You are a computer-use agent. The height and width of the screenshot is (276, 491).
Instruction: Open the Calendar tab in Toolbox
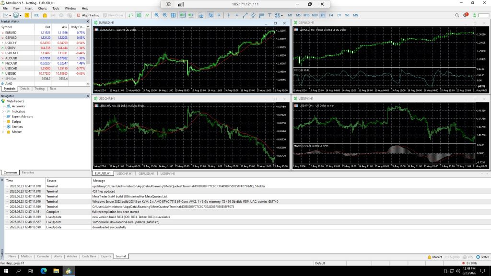tap(43, 256)
